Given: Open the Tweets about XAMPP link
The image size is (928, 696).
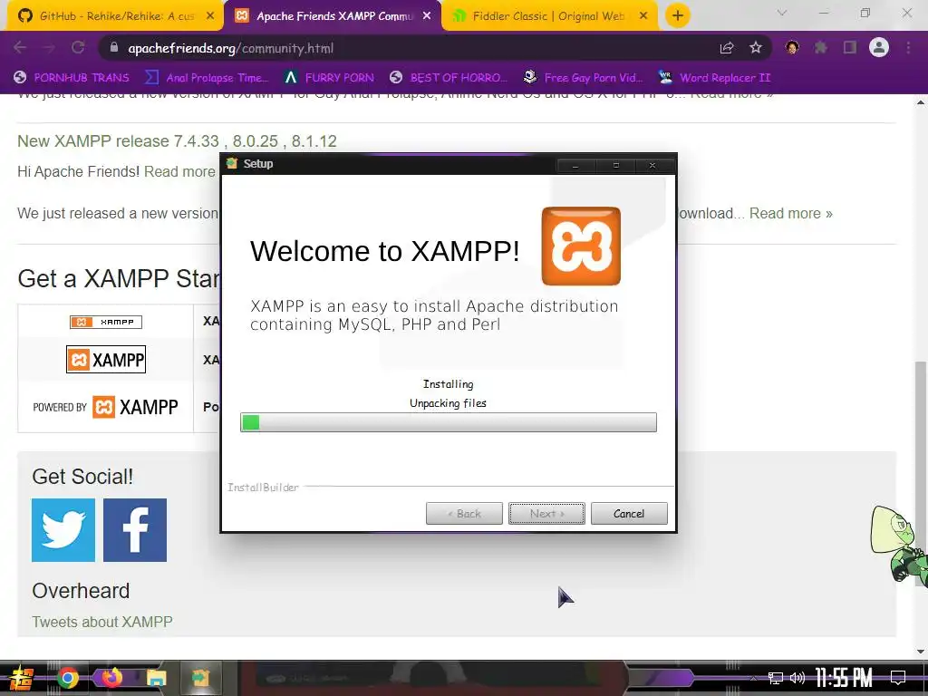Looking at the screenshot, I should point(102,622).
